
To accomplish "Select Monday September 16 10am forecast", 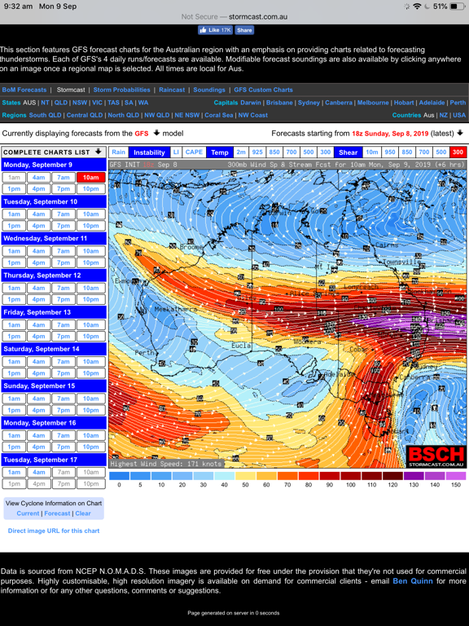I will click(91, 435).
